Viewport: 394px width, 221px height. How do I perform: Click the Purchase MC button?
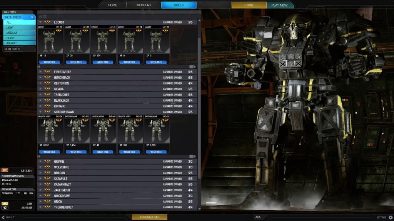tap(149, 217)
